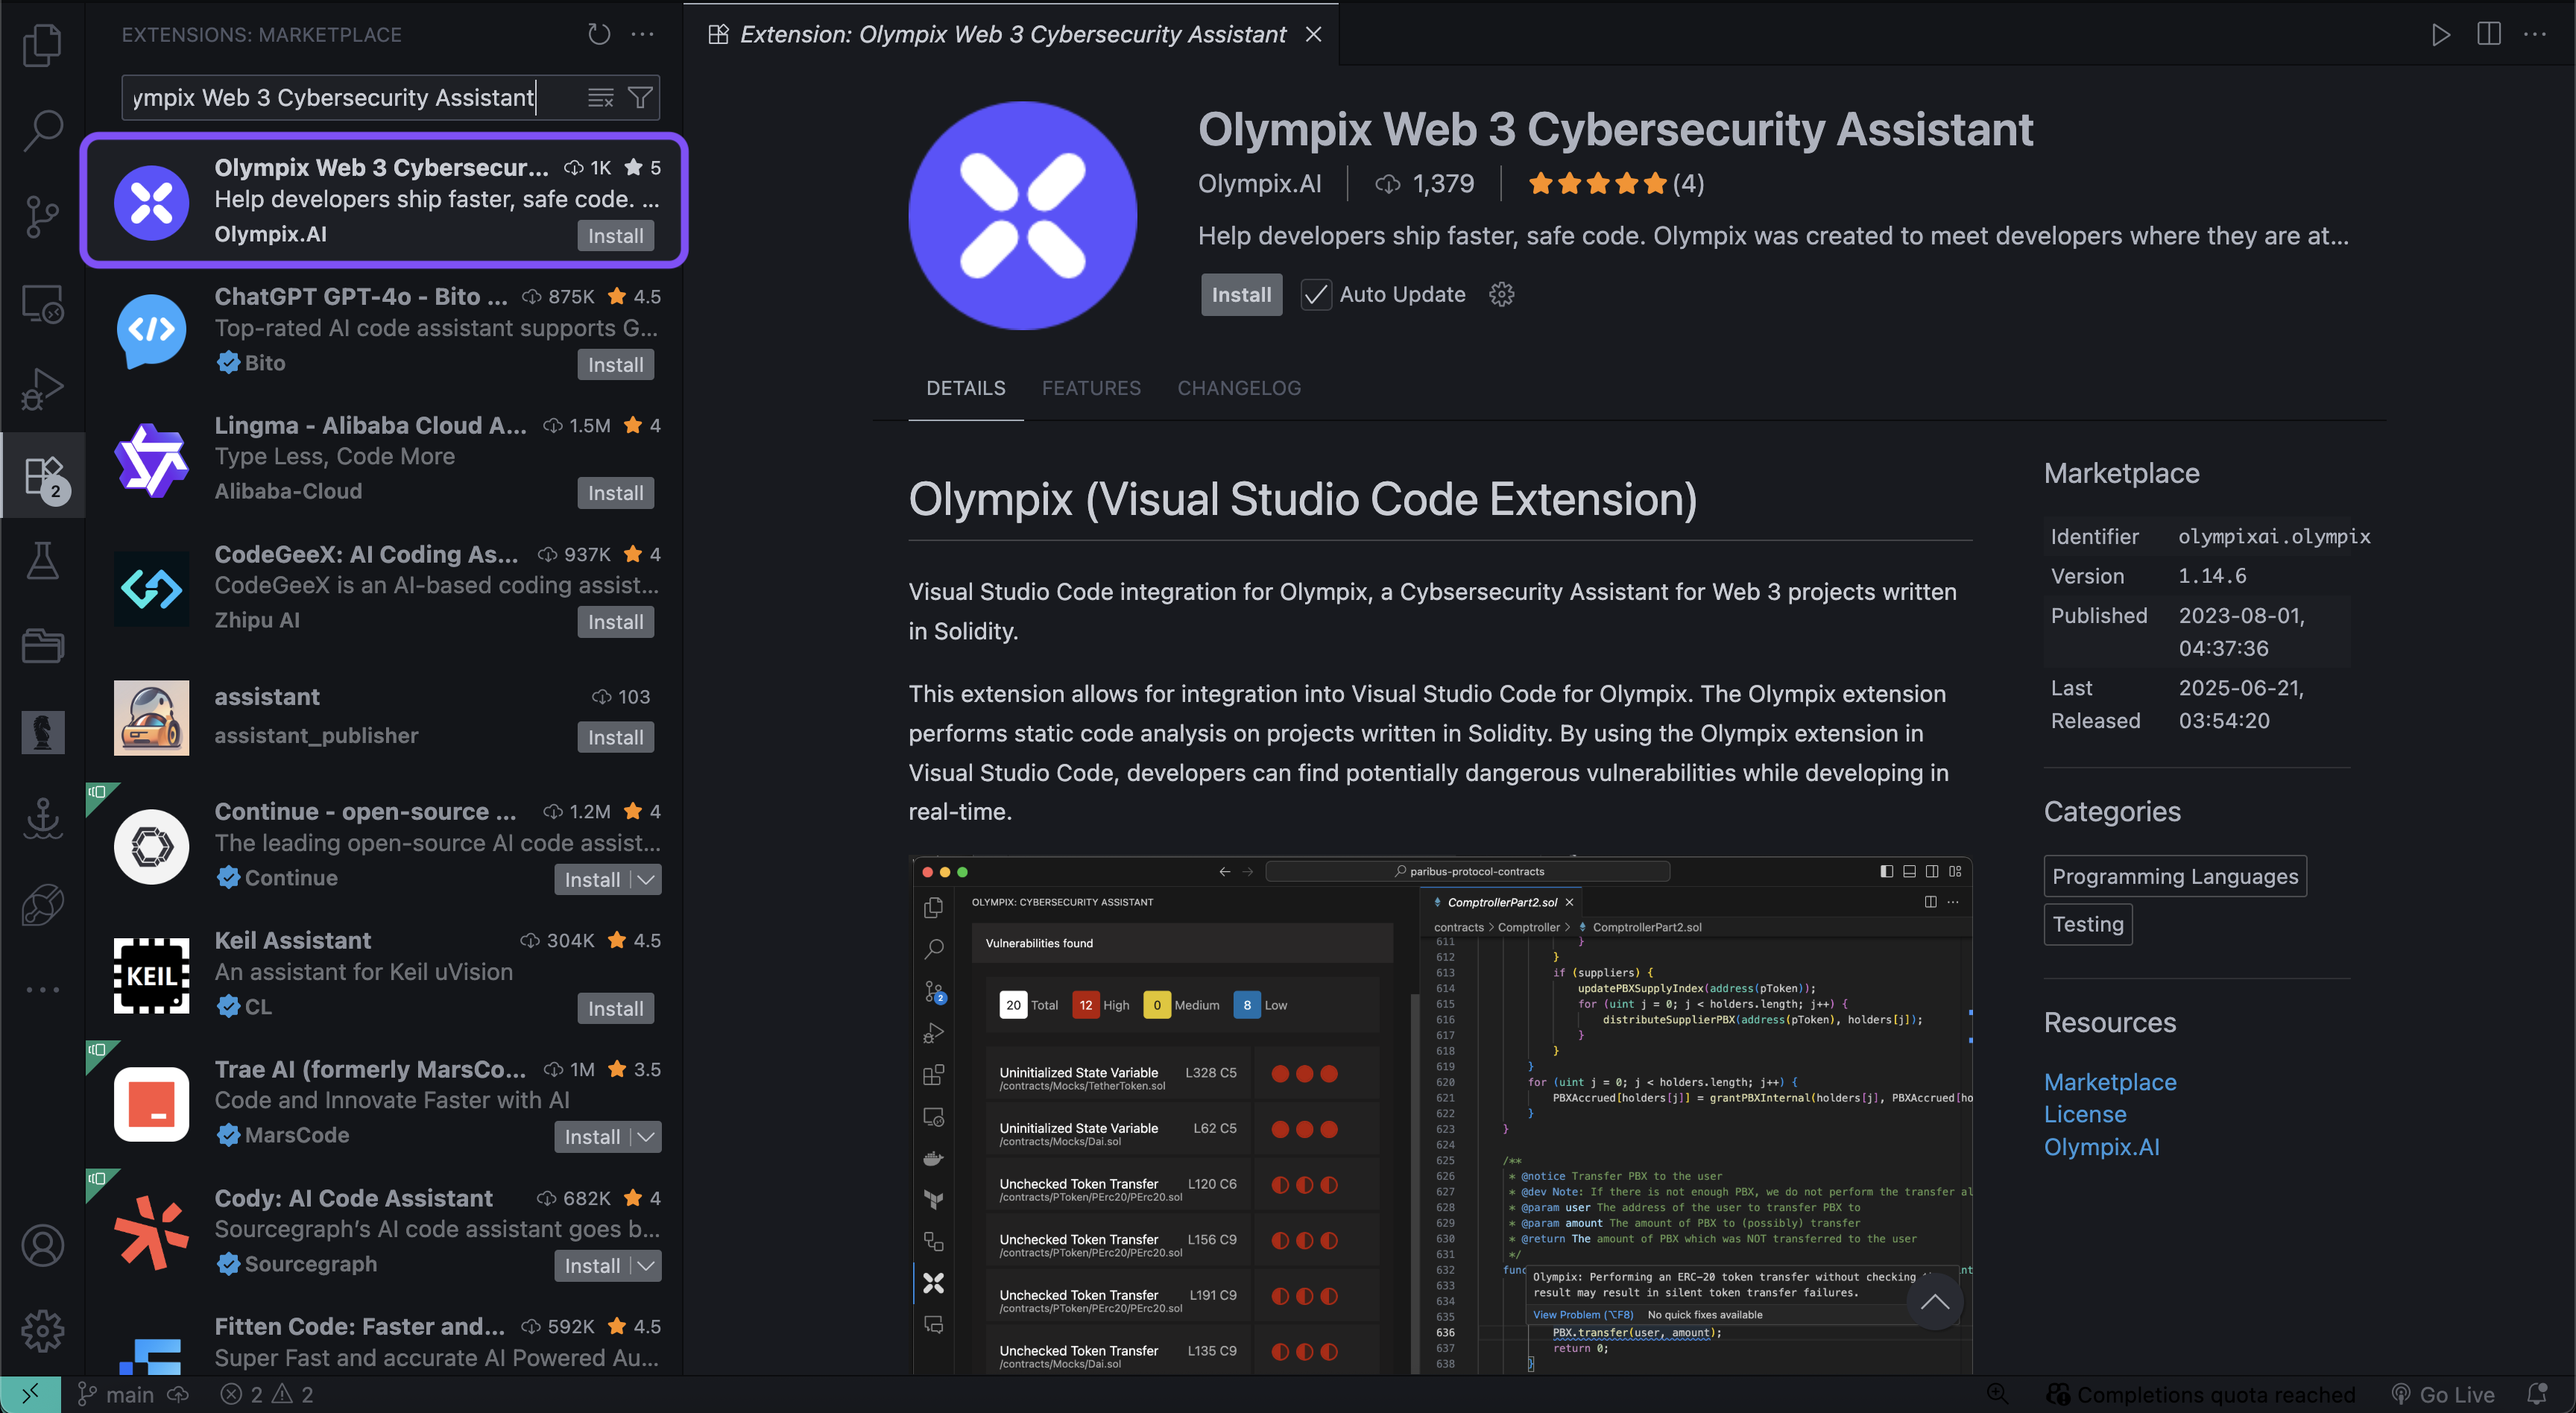2576x1413 pixels.
Task: Open the Search view in activity bar
Action: pos(42,130)
